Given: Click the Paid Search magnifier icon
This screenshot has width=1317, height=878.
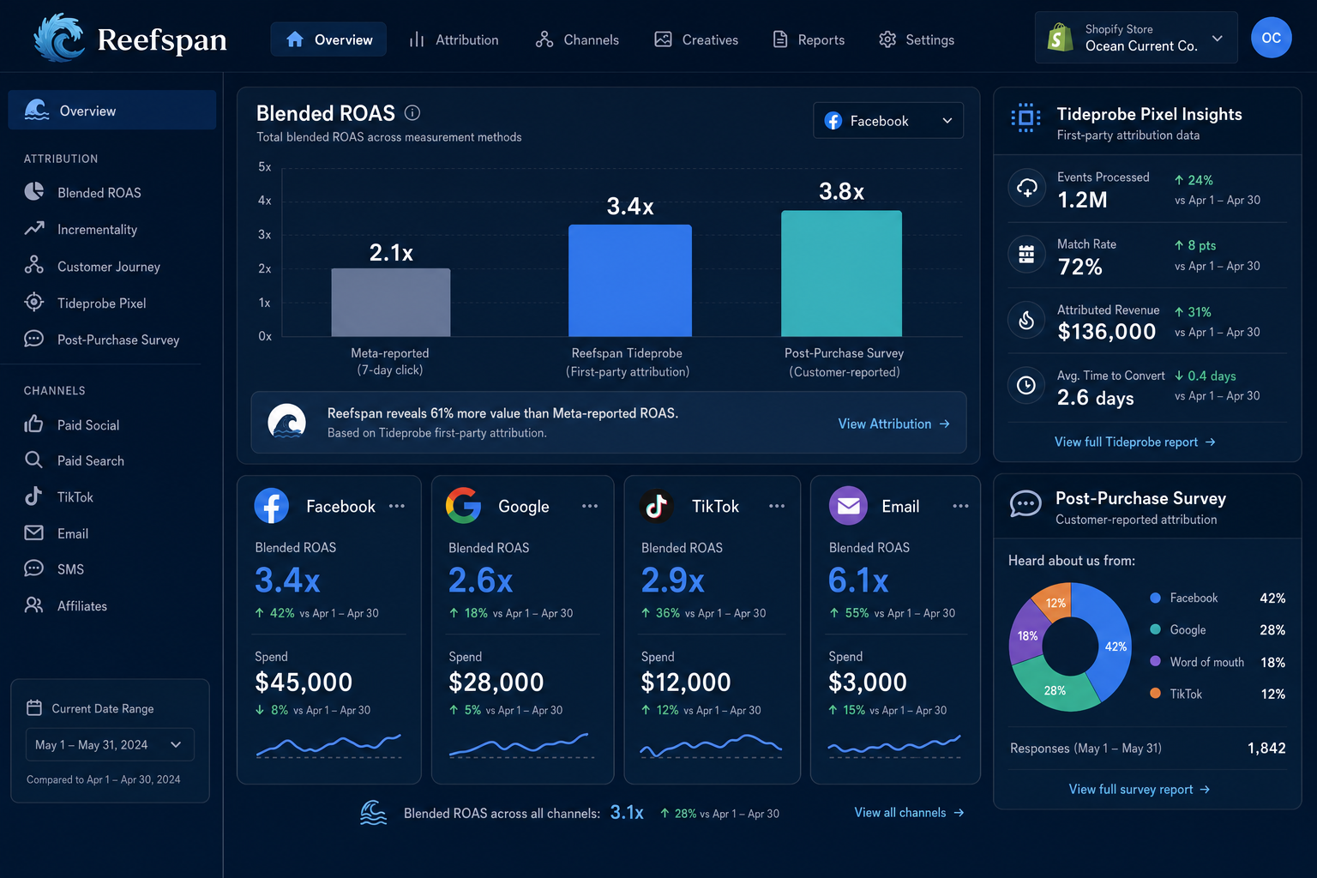Looking at the screenshot, I should point(33,460).
